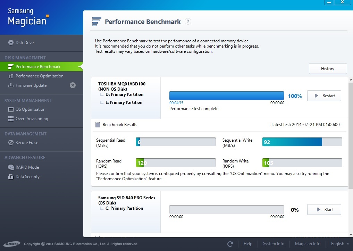Open Firmware Update page

pyautogui.click(x=31, y=85)
